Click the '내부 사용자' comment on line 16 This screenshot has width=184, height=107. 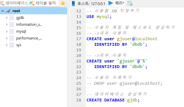pos(113,33)
